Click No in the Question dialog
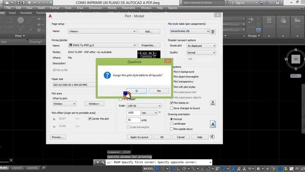 point(159,91)
